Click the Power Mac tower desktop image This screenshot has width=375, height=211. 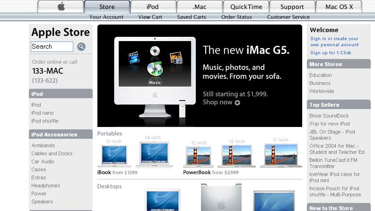tap(221, 197)
